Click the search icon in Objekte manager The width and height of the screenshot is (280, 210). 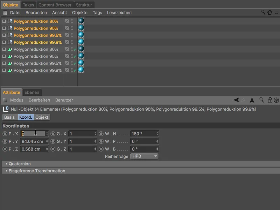coord(263,12)
